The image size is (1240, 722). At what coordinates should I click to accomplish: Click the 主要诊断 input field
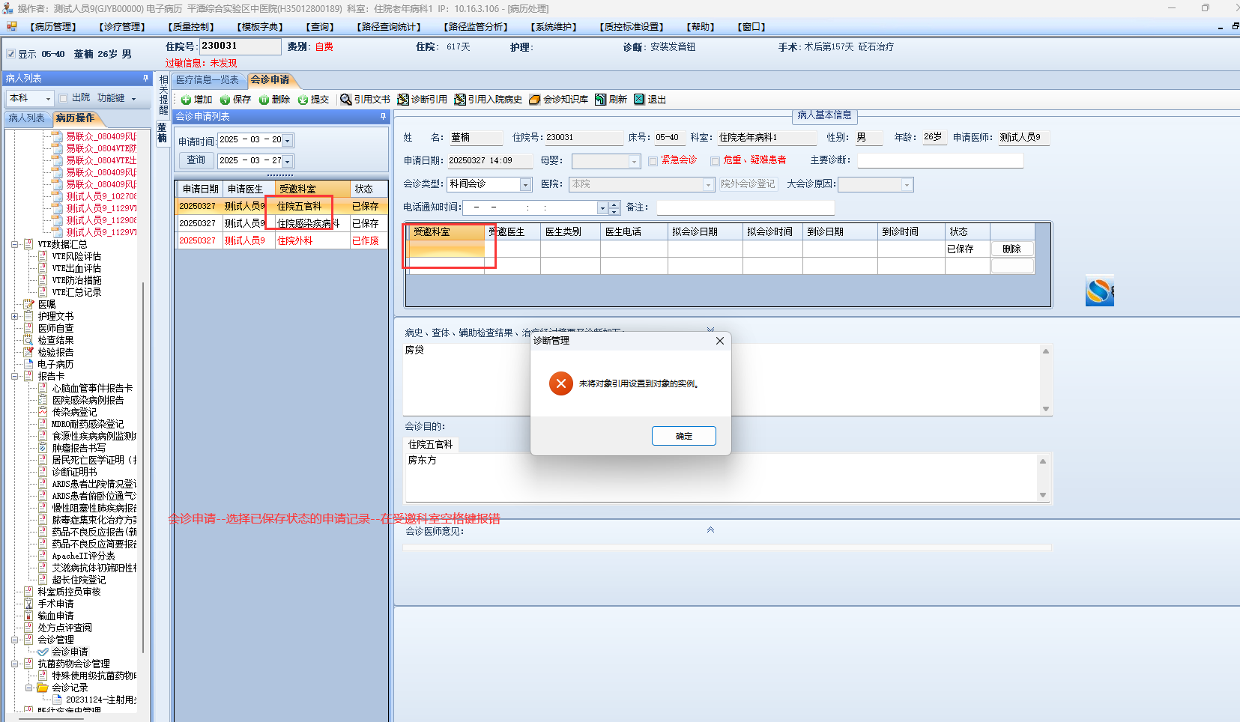940,160
